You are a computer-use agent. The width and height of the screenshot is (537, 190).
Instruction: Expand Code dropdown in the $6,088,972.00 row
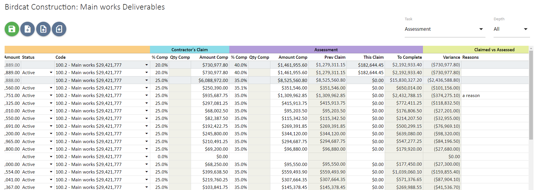pyautogui.click(x=146, y=81)
